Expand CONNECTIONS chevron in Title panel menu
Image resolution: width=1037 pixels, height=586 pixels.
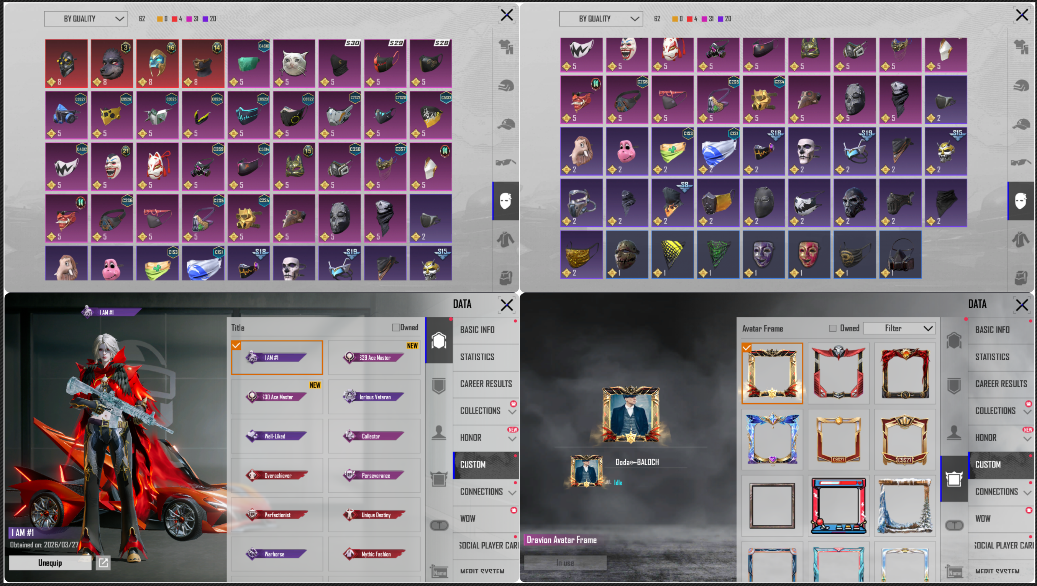coord(512,493)
